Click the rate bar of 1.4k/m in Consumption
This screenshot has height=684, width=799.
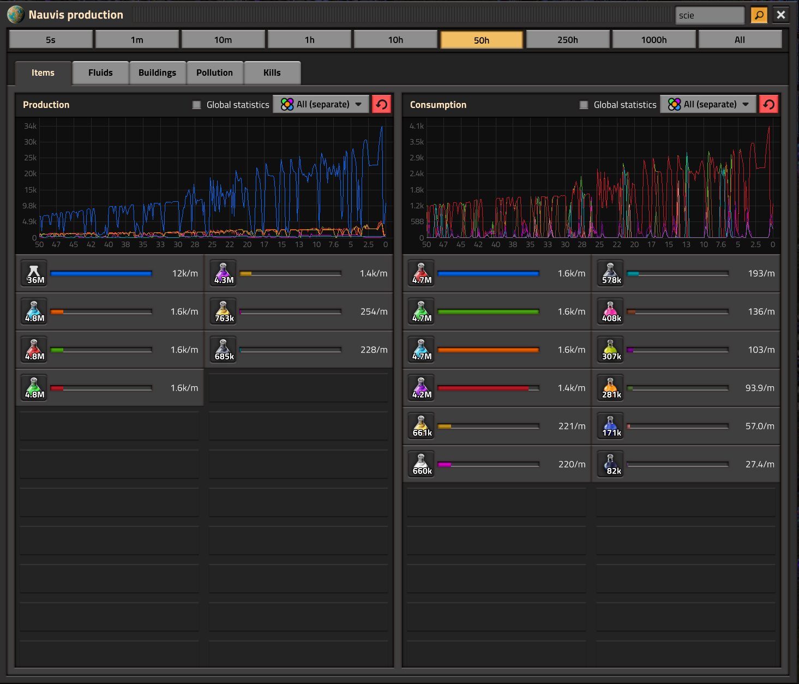pos(488,388)
